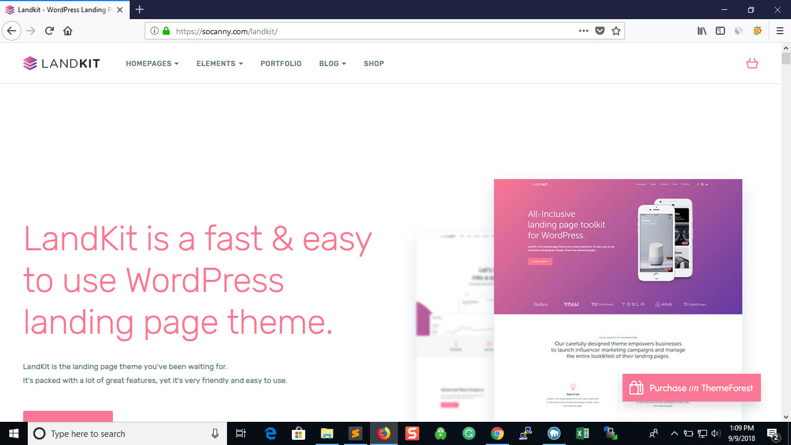Screen dimensions: 791x445
Task: Bookmark this page with the star icon
Action: click(616, 31)
